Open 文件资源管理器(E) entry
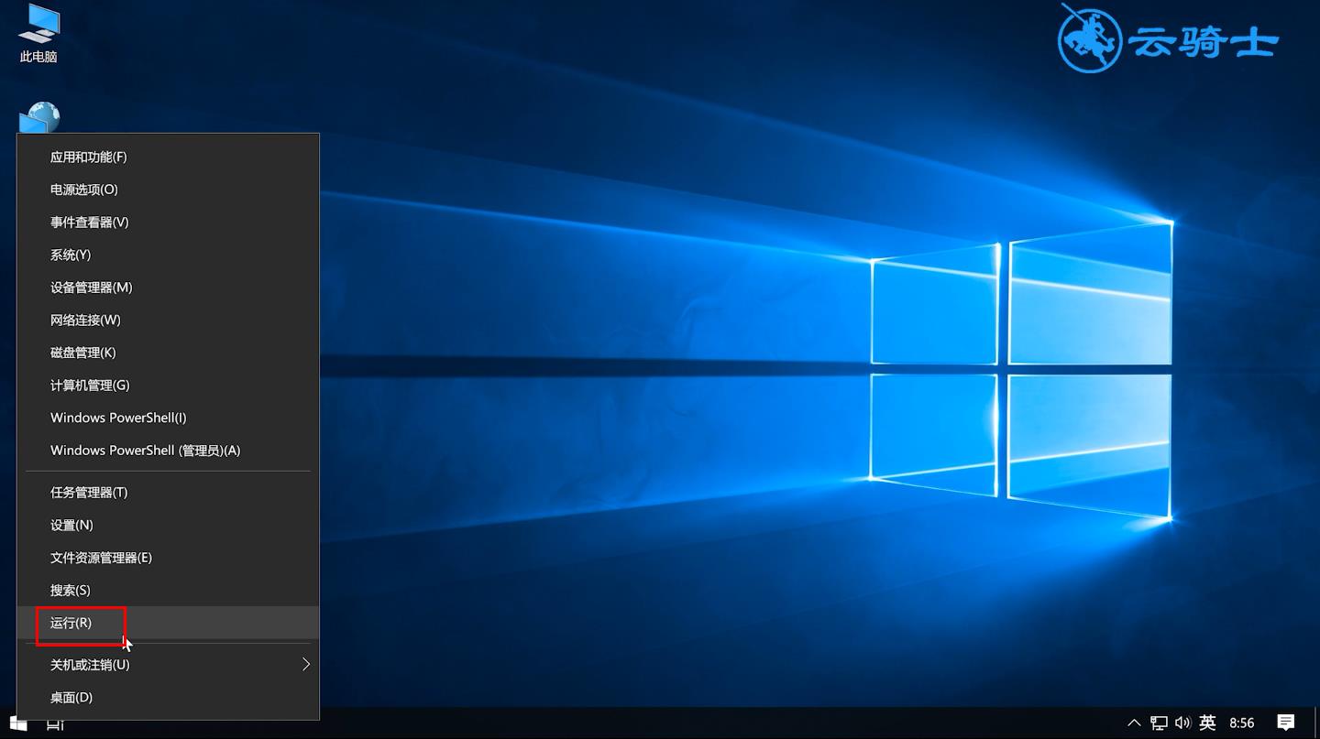 point(101,558)
